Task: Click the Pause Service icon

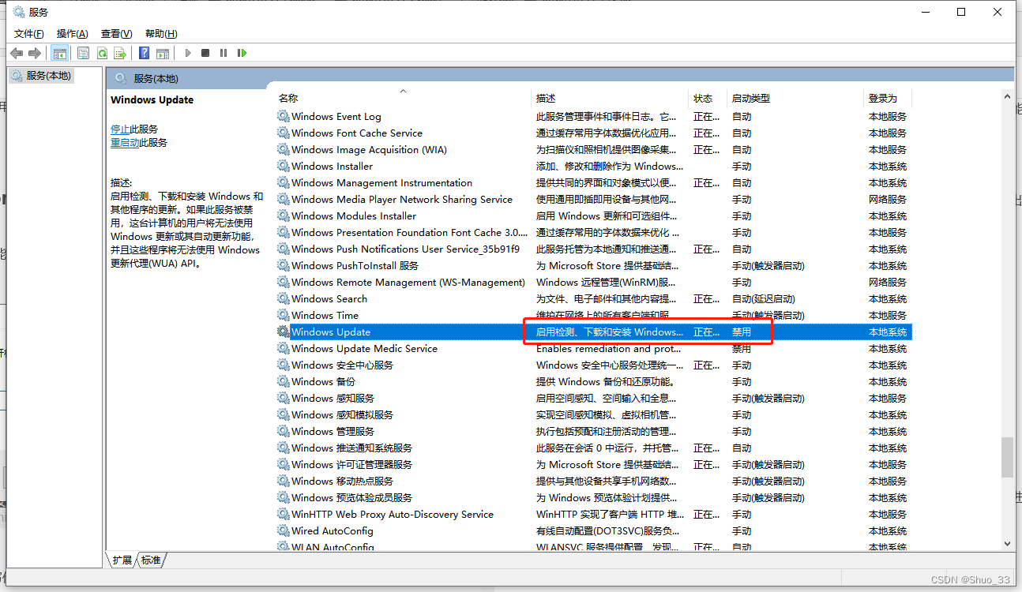Action: [224, 53]
